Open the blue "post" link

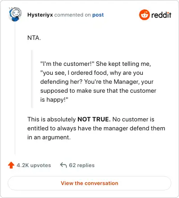98,15
